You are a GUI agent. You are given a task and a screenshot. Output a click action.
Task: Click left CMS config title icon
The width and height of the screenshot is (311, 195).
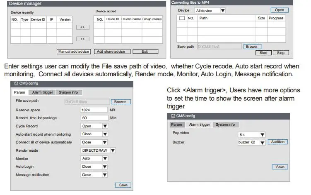(x=16, y=84)
